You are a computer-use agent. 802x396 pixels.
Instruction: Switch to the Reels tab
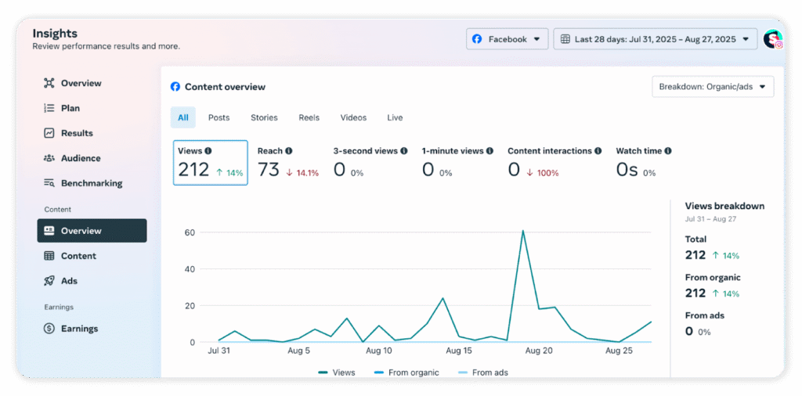[309, 118]
